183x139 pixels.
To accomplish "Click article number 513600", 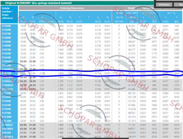I will [x=6, y=30].
